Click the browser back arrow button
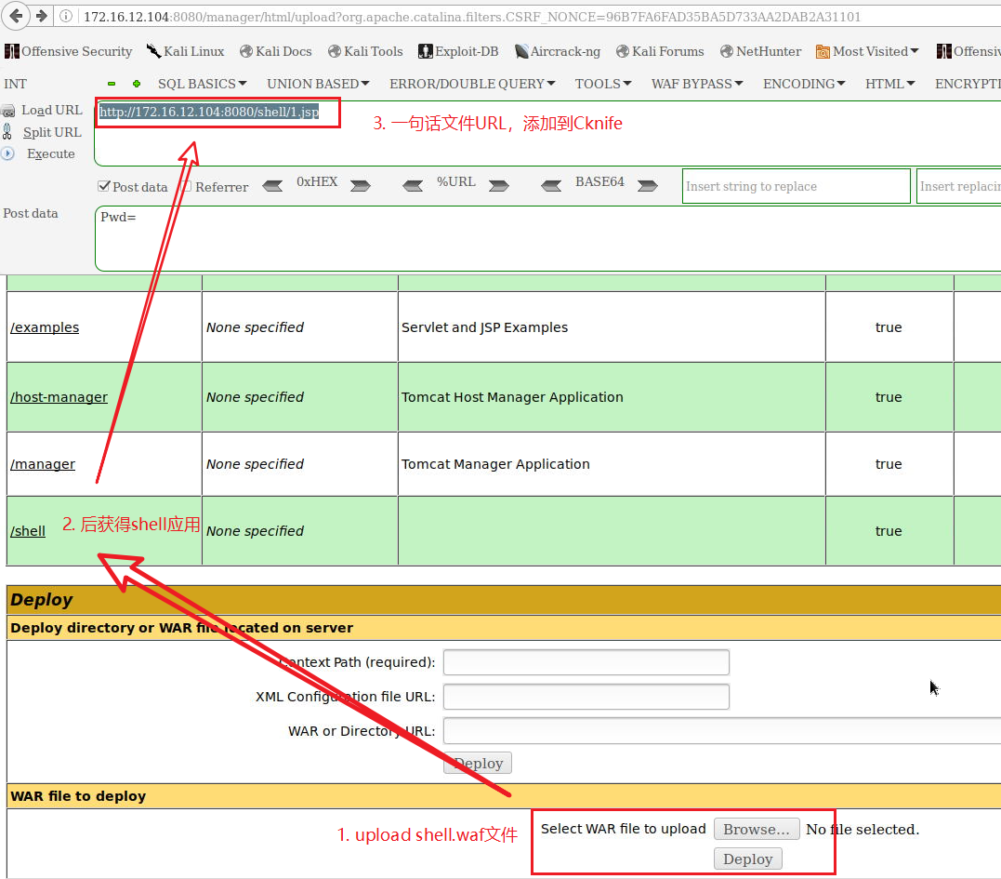The width and height of the screenshot is (1001, 879). click(18, 16)
